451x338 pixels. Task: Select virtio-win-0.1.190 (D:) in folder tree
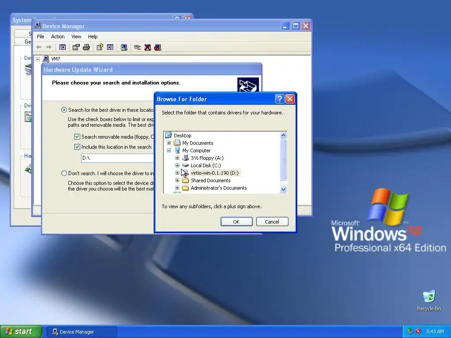tap(214, 173)
